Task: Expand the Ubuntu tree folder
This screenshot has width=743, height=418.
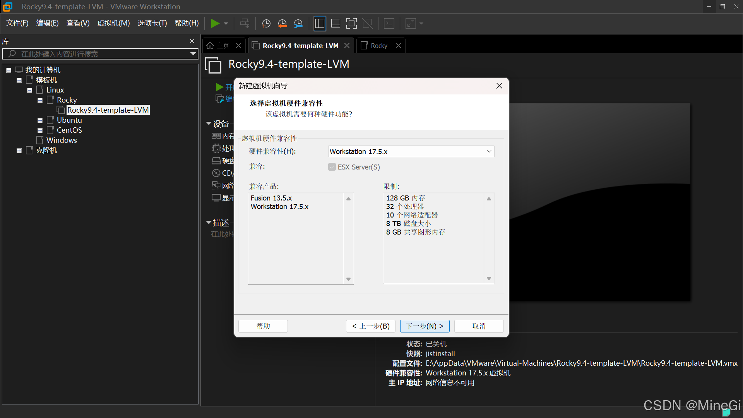Action: (x=40, y=120)
